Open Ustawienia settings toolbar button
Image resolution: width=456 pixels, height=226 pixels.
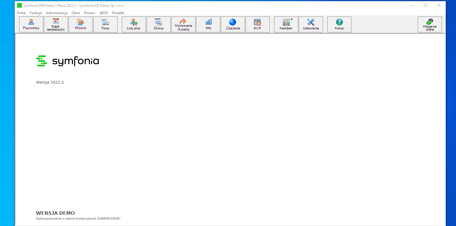311,24
